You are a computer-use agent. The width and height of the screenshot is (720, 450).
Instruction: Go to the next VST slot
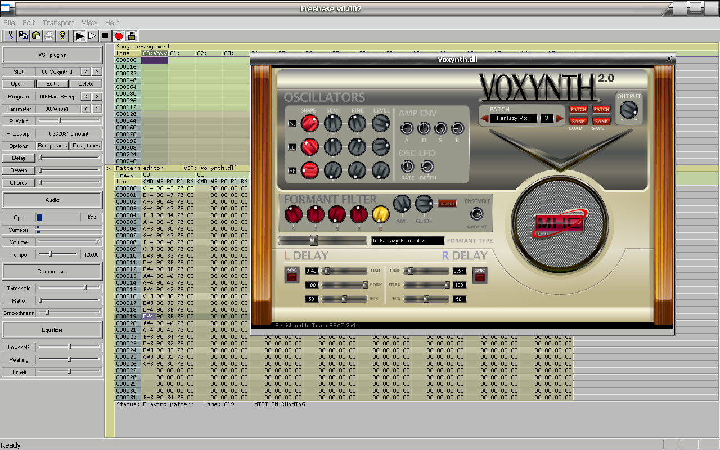[97, 72]
